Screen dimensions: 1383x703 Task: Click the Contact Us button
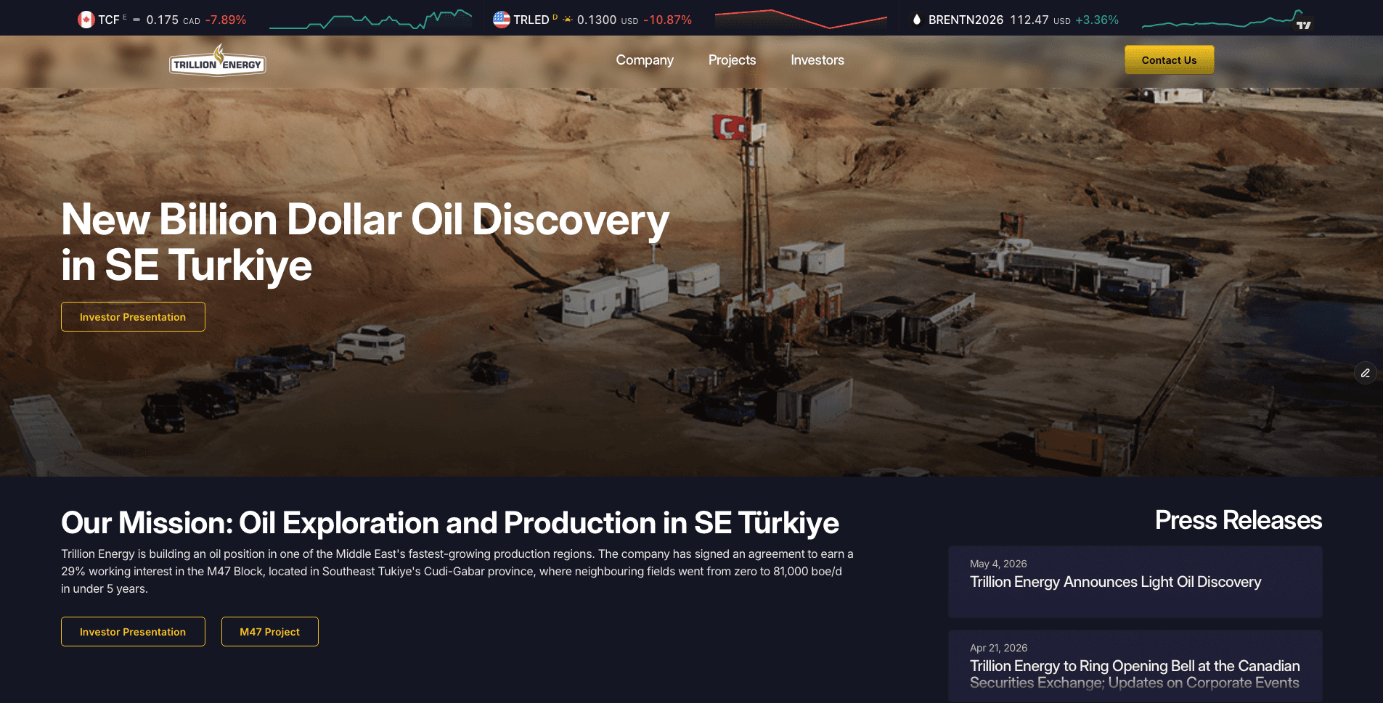pos(1169,60)
